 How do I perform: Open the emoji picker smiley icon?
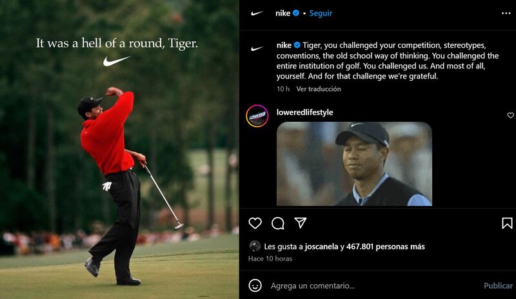(255, 285)
